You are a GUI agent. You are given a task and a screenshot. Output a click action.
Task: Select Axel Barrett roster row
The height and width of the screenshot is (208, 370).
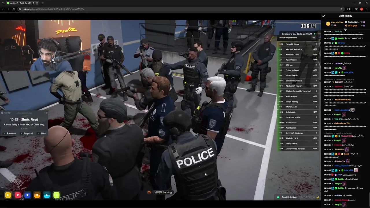click(298, 128)
